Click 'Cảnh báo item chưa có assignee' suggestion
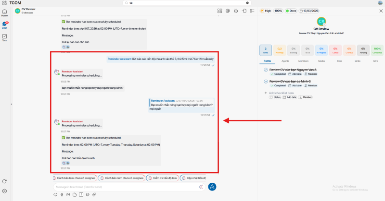The image size is (385, 201). [122, 178]
